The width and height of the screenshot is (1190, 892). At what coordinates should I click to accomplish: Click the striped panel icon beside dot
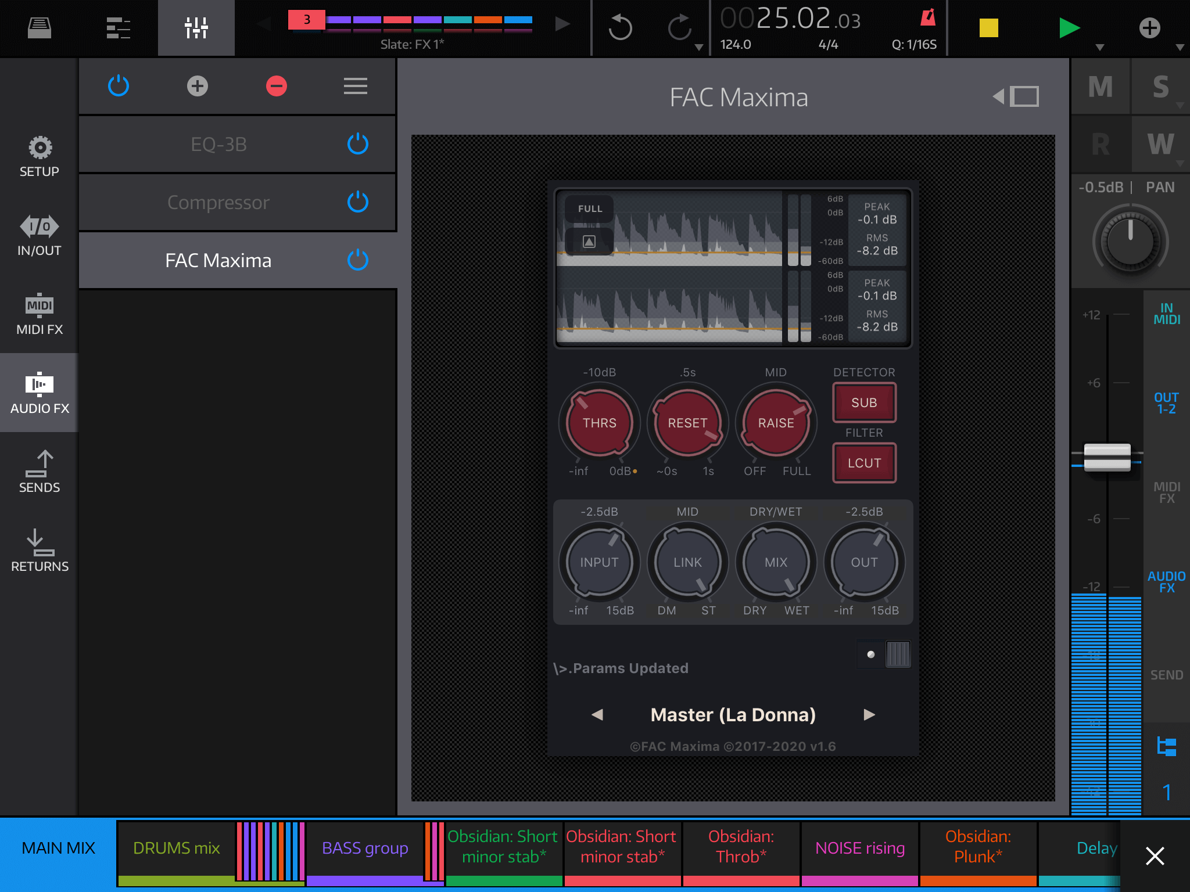click(x=898, y=654)
